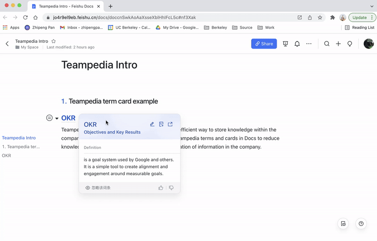Click the blue Share button
377x241 pixels.
[264, 44]
